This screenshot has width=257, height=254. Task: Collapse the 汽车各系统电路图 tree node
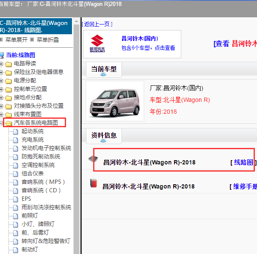click(x=1, y=123)
